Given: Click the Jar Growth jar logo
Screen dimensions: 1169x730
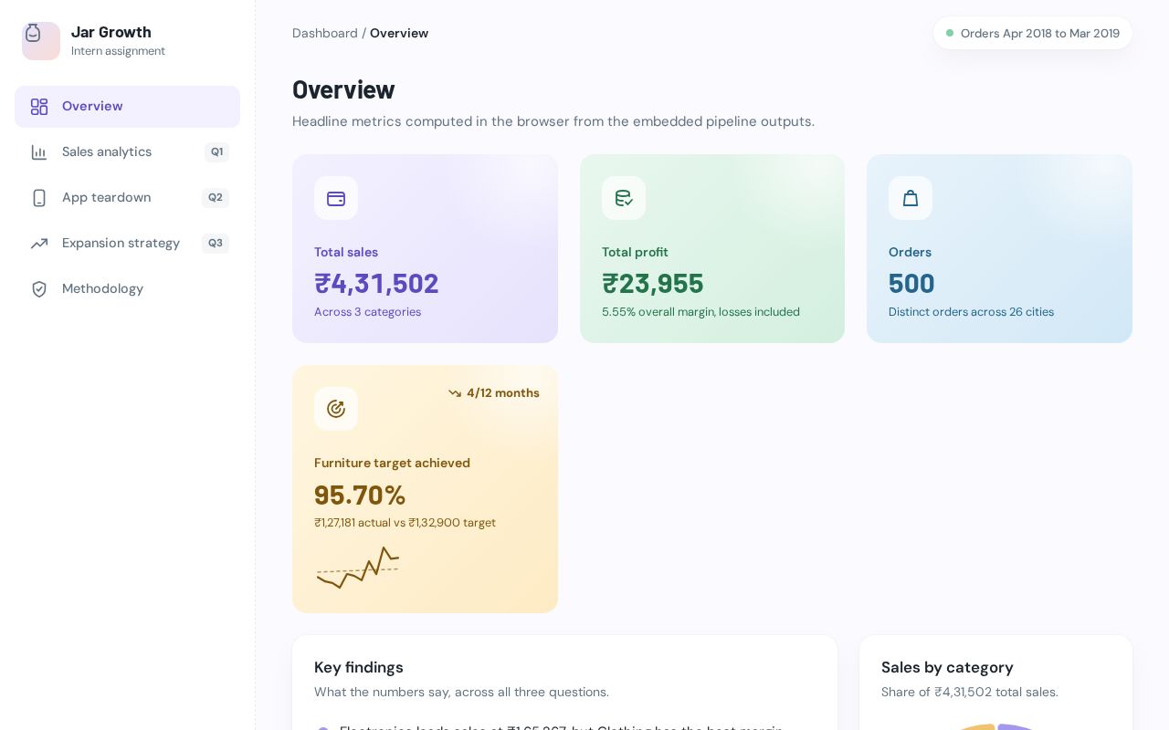Looking at the screenshot, I should (41, 41).
